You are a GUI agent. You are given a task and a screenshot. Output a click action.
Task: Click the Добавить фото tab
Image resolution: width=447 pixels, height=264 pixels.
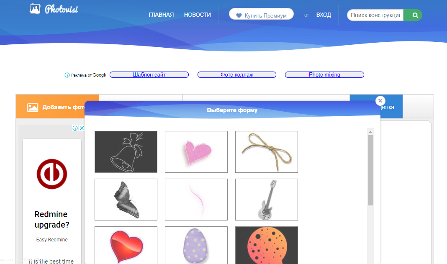(x=51, y=107)
